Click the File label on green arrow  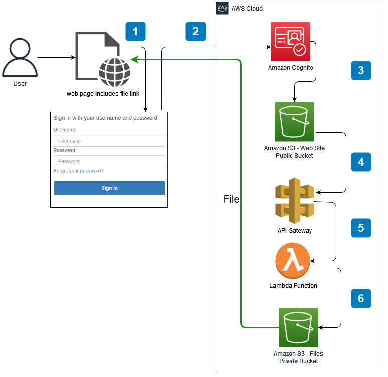pyautogui.click(x=231, y=200)
